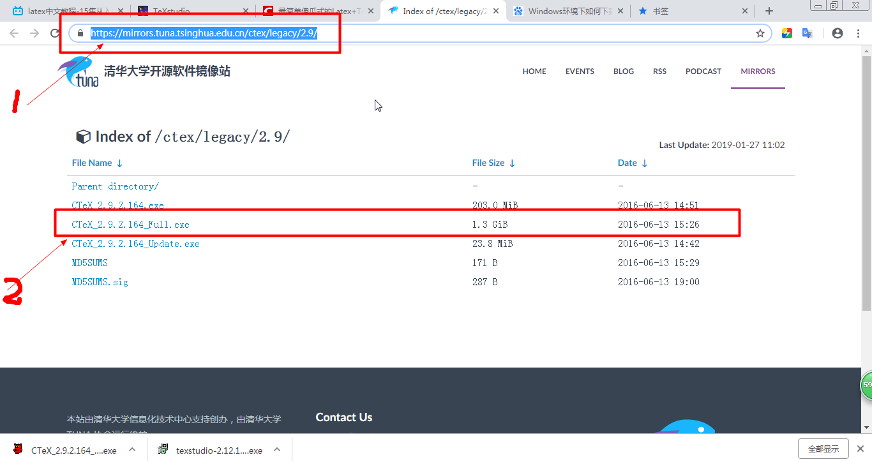Switch to the '书签' tab
This screenshot has height=462, width=872.
coord(692,11)
